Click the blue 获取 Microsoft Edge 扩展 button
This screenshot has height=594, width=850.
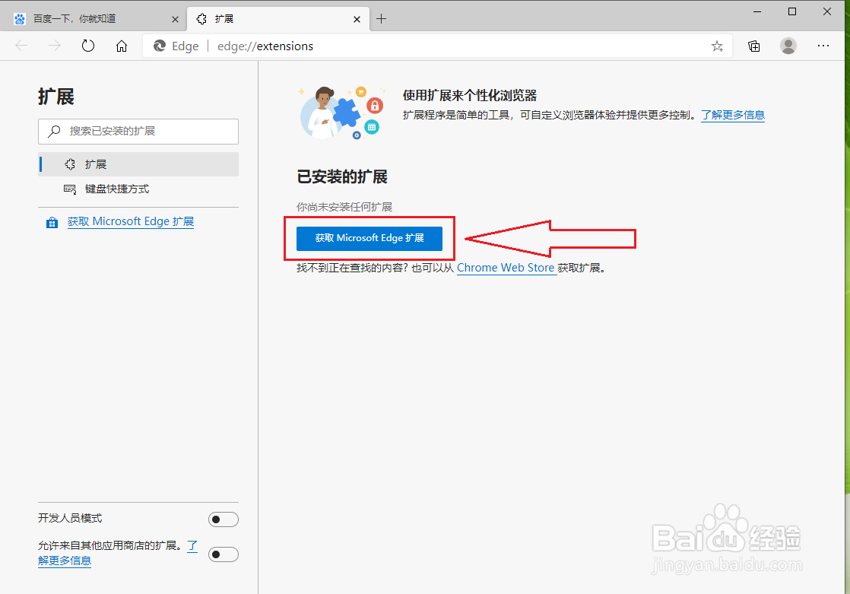click(369, 238)
